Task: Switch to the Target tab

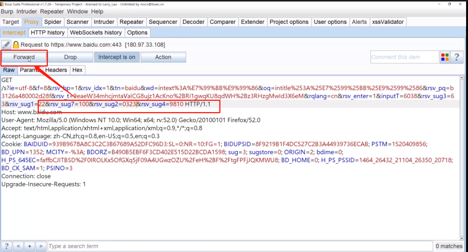Action: tap(11, 22)
